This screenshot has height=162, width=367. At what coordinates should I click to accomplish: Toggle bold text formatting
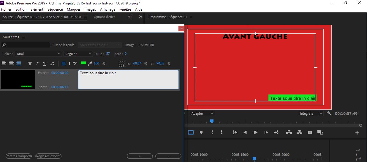pos(30,64)
